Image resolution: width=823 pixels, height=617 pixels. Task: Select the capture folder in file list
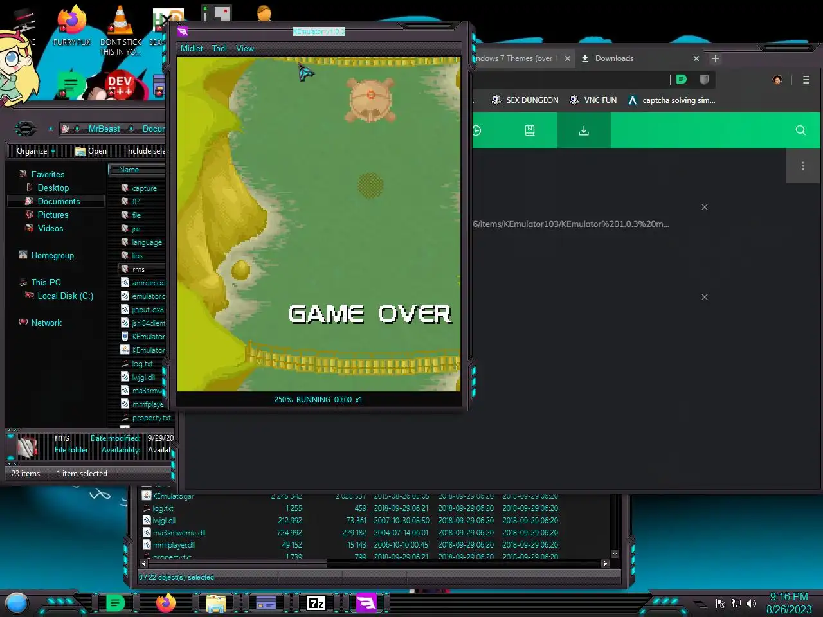click(144, 188)
